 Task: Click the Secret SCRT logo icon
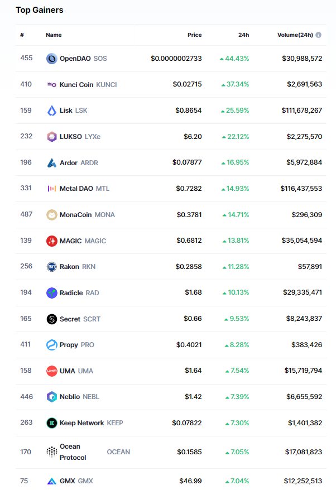(51, 319)
